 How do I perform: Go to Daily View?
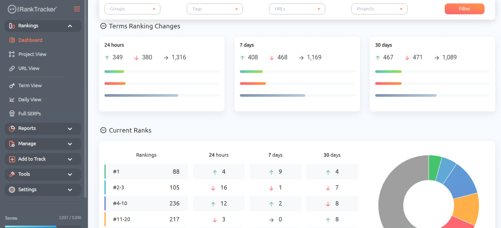click(30, 99)
